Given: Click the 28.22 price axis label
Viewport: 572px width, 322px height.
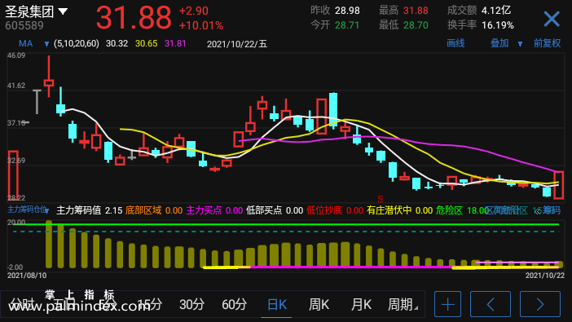Looking at the screenshot, I should [16, 198].
